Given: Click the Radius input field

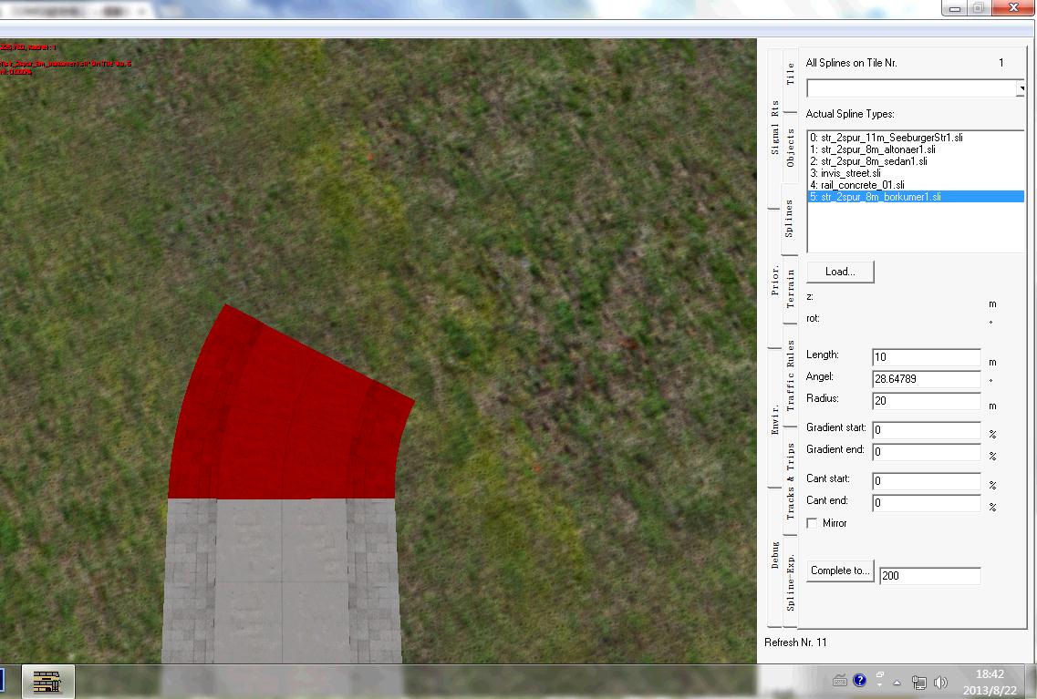Looking at the screenshot, I should click(926, 401).
